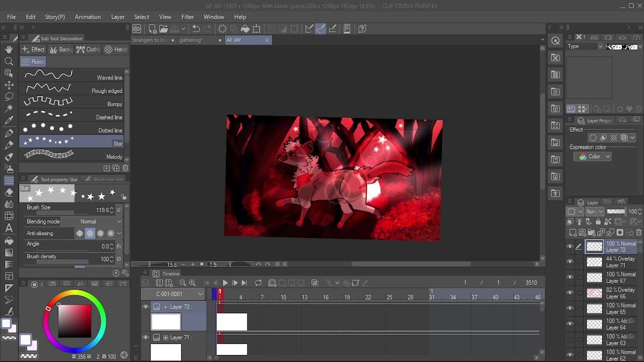The height and width of the screenshot is (362, 644).
Task: Open the Expression color Color dropdown
Action: tap(593, 157)
